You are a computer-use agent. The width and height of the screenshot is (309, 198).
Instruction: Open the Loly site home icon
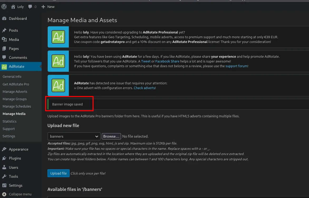[13, 7]
